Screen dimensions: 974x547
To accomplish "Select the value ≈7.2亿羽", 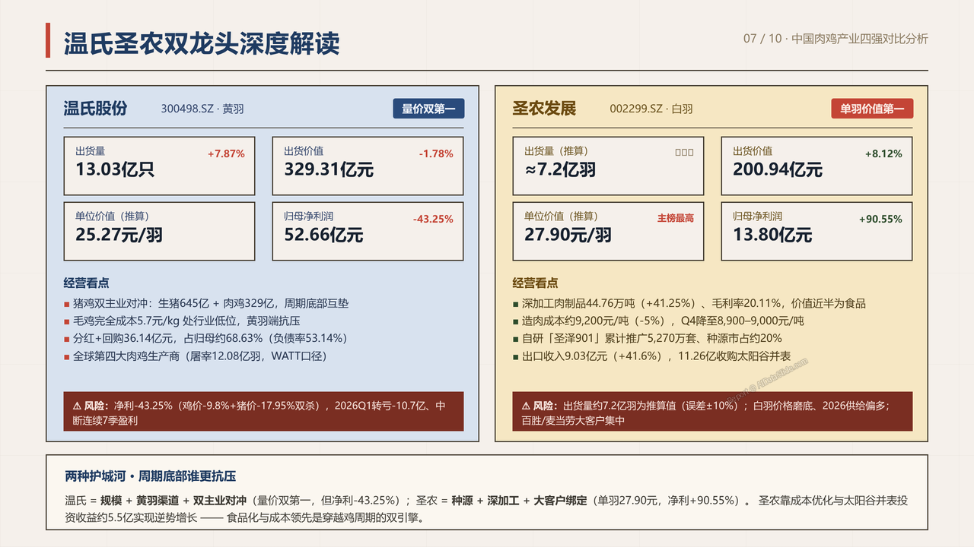I will coord(560,169).
